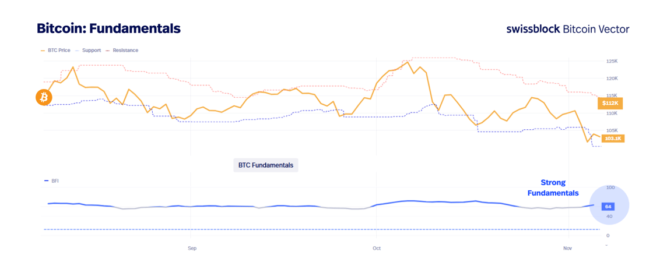The height and width of the screenshot is (259, 653).
Task: Select the BTC Fundamentals tab label
Action: (266, 165)
